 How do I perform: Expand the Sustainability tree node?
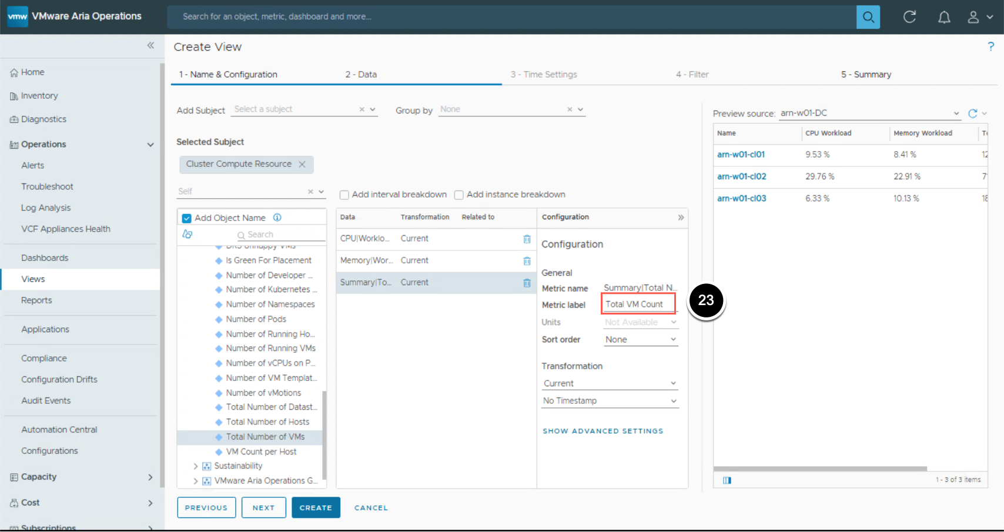[x=196, y=466]
